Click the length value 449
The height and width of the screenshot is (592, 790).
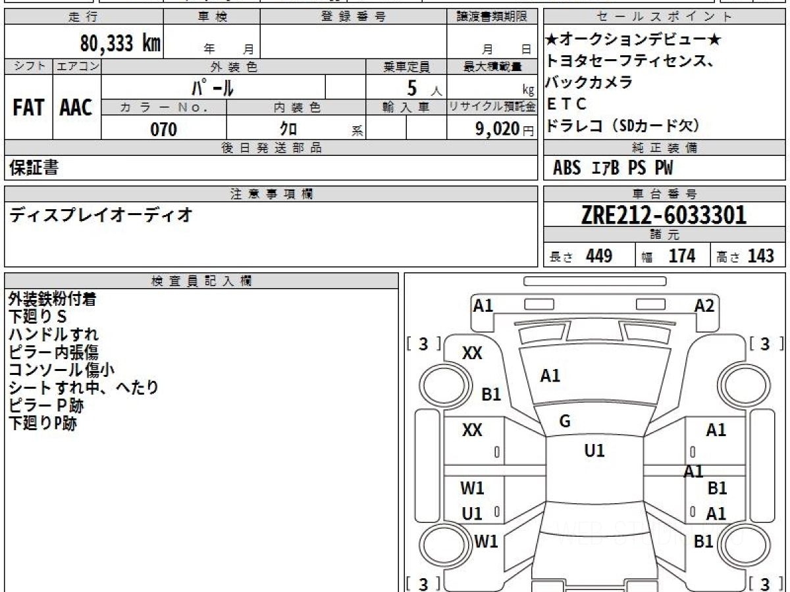click(x=599, y=256)
